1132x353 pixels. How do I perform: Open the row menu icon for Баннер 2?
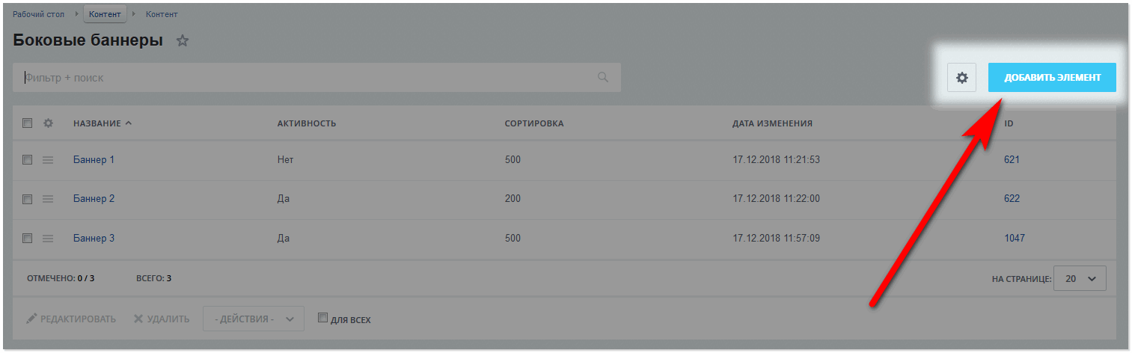(x=48, y=199)
